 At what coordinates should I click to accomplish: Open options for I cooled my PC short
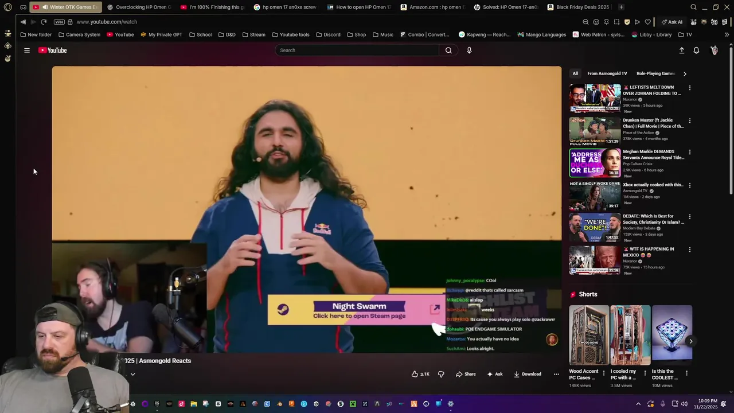(645, 373)
